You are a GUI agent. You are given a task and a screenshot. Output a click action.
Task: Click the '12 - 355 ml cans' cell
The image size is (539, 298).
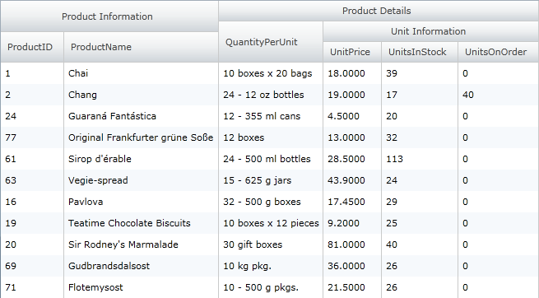(x=271, y=116)
